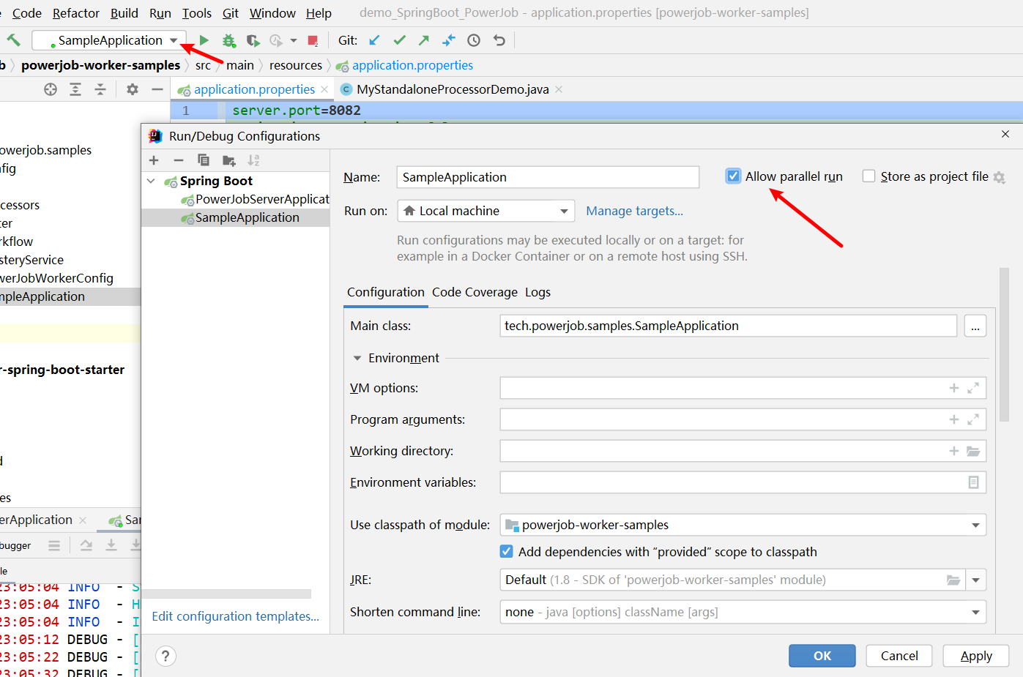Click Apply button in dialog
This screenshot has width=1023, height=677.
[976, 656]
